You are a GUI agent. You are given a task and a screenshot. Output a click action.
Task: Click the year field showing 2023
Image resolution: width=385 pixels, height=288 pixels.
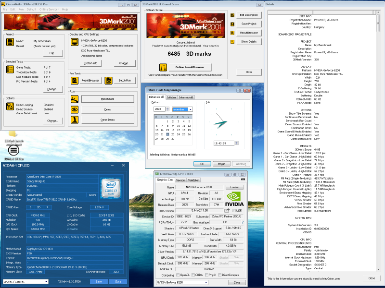tap(160, 109)
